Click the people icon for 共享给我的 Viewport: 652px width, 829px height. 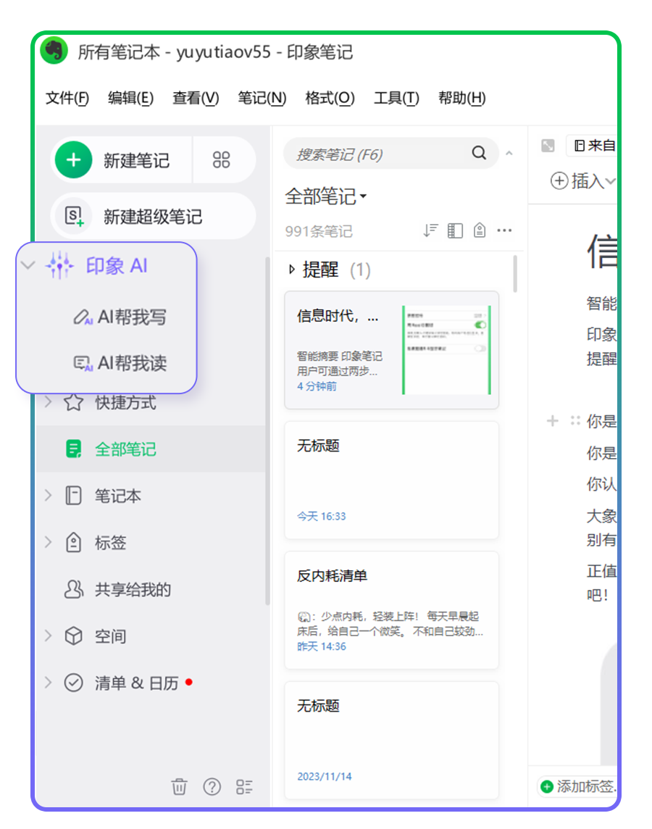73,589
